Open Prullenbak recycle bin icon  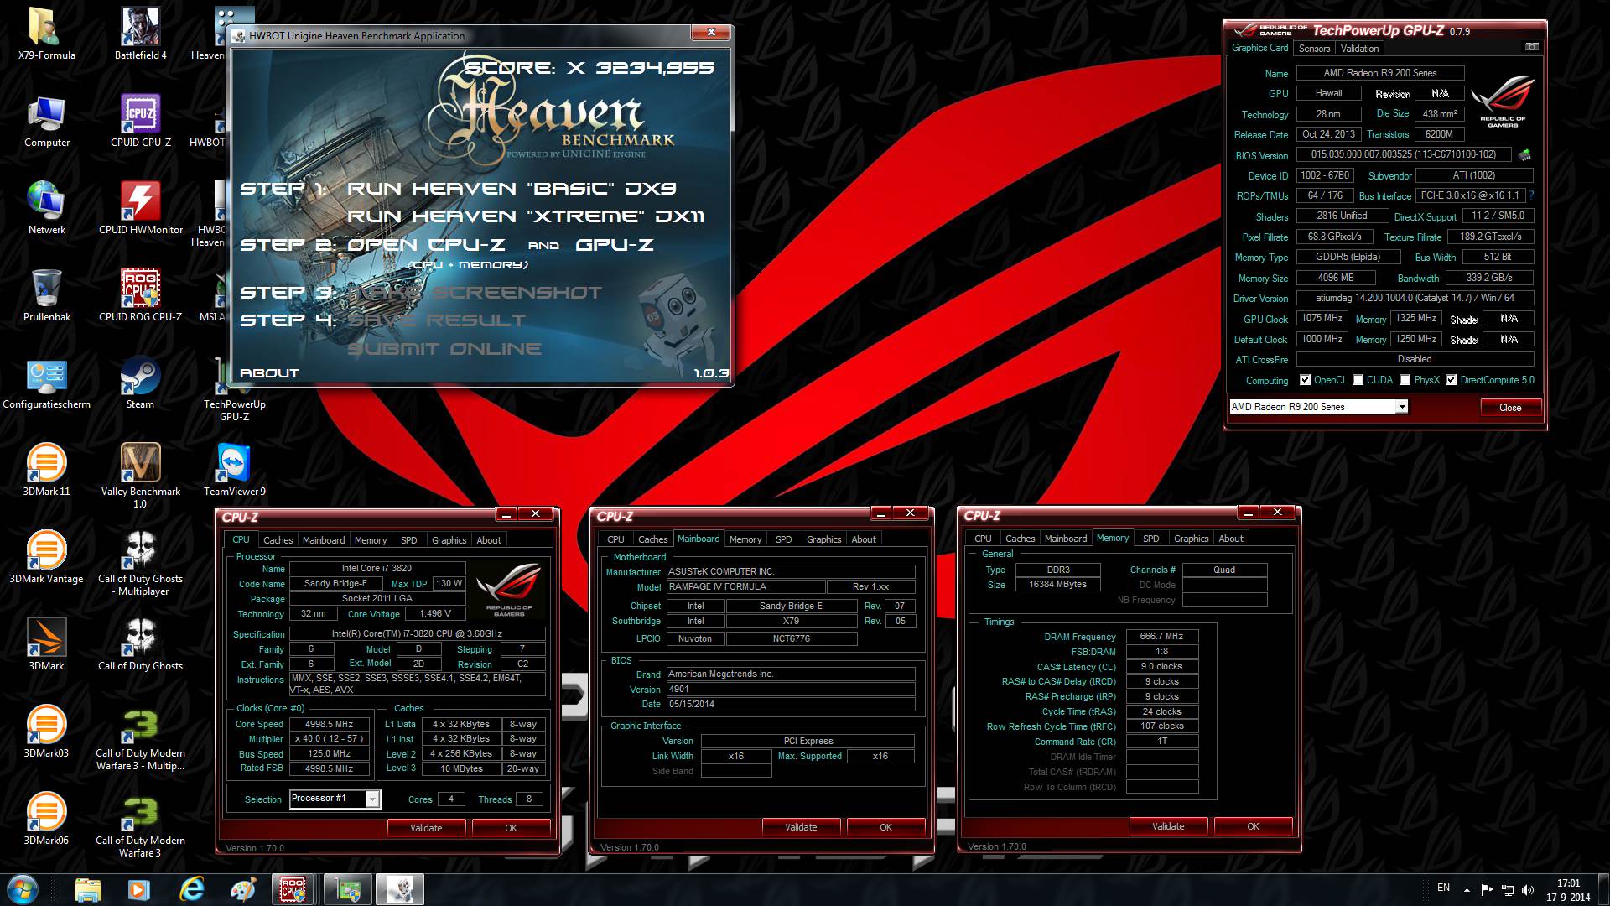pos(46,296)
